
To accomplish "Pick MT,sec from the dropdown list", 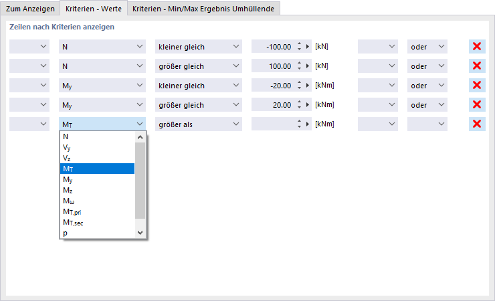I will (x=72, y=222).
